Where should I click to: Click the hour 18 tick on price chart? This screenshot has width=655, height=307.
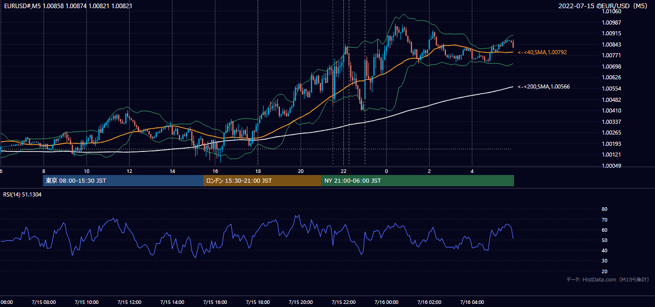(x=258, y=171)
